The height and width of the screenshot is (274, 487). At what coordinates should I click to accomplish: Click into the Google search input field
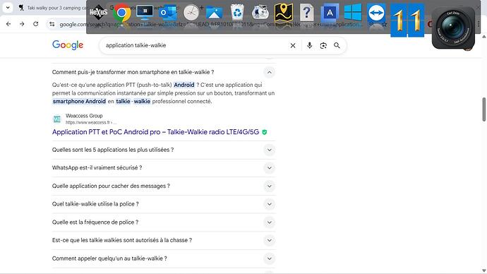pos(196,45)
